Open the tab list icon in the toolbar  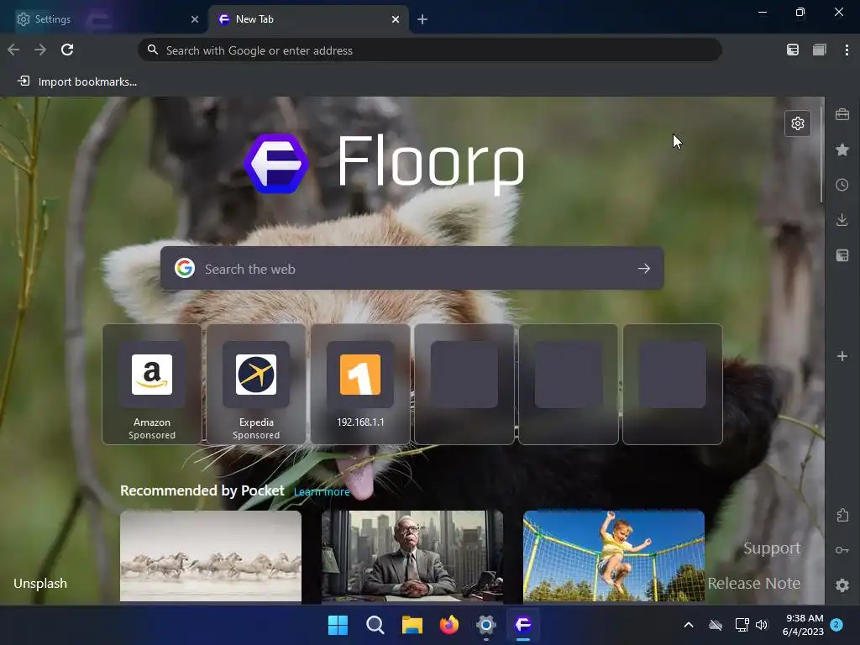(820, 50)
